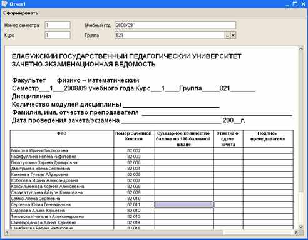Click the Номер семестра input field
308x240 pixels.
click(x=58, y=25)
